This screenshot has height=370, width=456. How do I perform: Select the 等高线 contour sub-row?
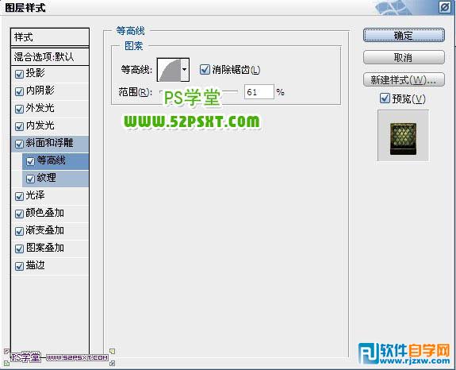pos(56,161)
